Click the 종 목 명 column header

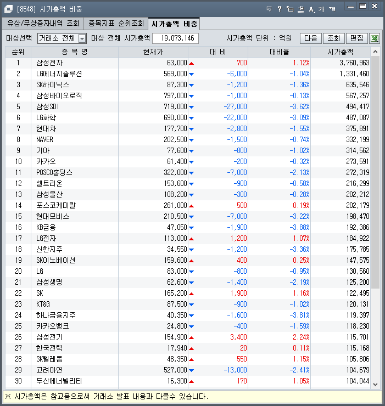[75, 52]
